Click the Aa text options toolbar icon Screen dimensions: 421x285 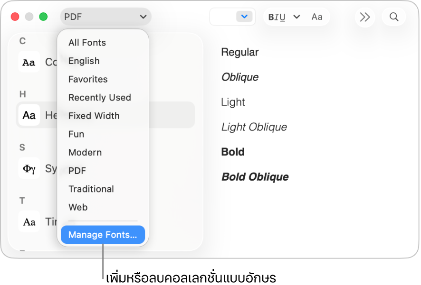pyautogui.click(x=317, y=17)
